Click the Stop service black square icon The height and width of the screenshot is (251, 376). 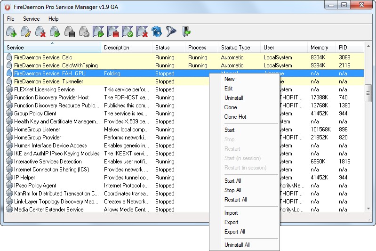point(70,32)
